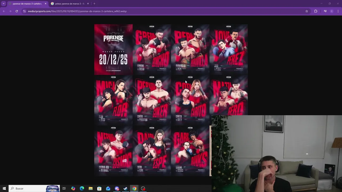Viewport: 342px width, 192px height.
Task: Open Microsoft Store from the taskbar
Action: [x=99, y=189]
